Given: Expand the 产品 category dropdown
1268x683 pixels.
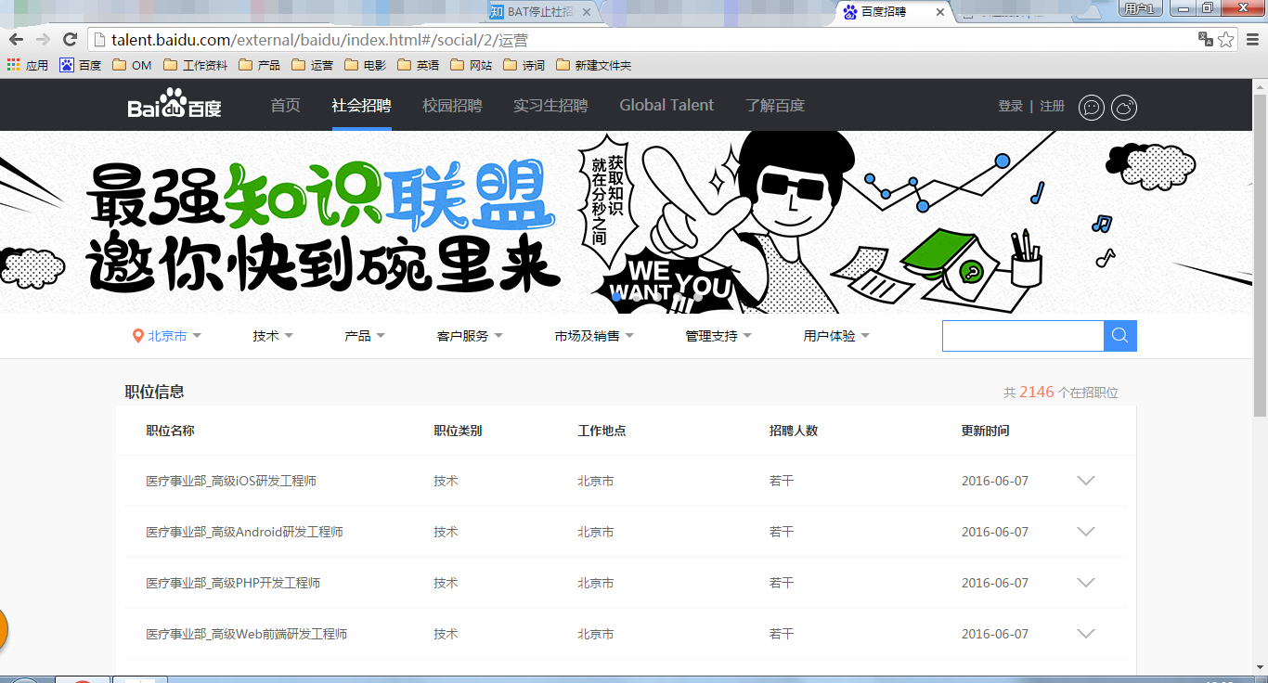Looking at the screenshot, I should pos(365,336).
